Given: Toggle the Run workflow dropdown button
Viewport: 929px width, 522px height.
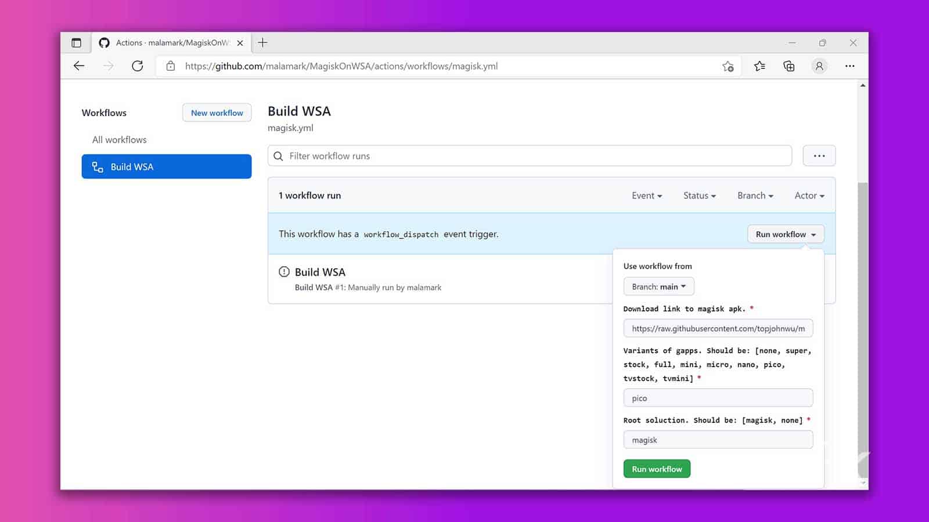Looking at the screenshot, I should click(x=786, y=234).
